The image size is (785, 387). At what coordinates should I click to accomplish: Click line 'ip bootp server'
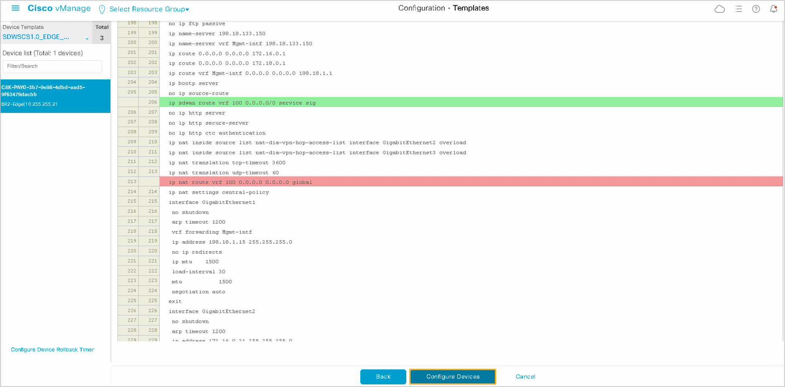(x=194, y=83)
